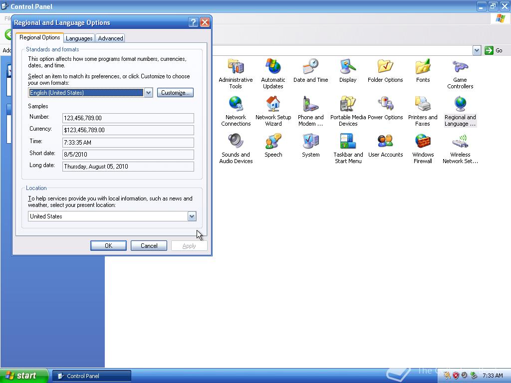Click the Number sample field
The image size is (511, 383).
128,118
